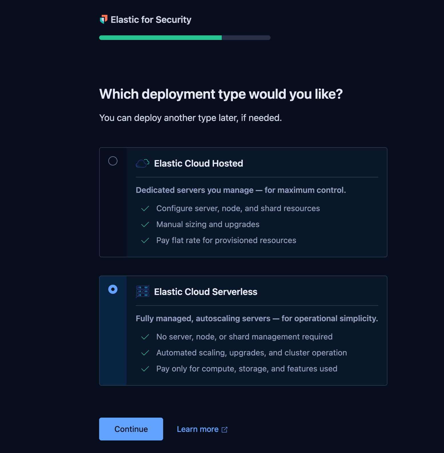
Task: Click the Elastic Cloud Hosted card title
Action: click(199, 163)
